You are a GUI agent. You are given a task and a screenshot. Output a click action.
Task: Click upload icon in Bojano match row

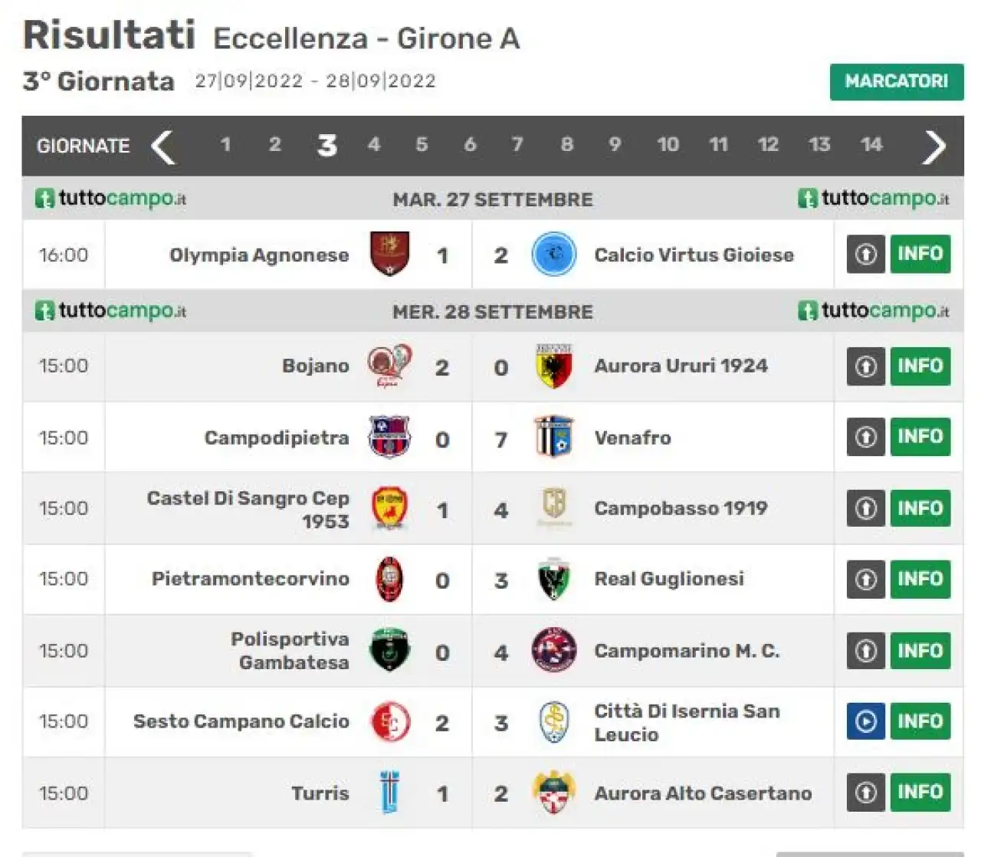pos(866,366)
